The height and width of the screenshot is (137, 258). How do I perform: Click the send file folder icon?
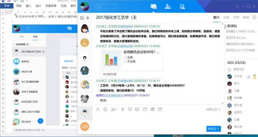tap(145, 109)
